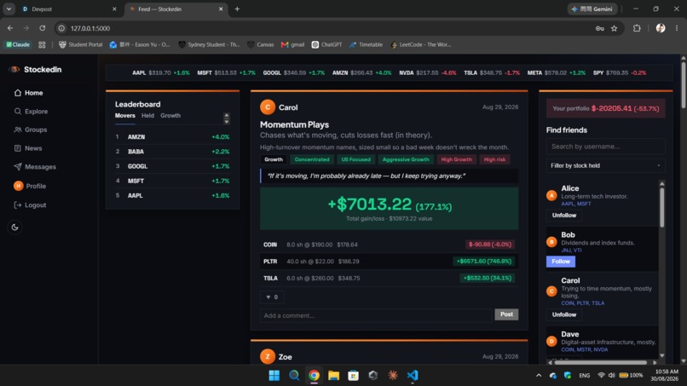Viewport: 687px width, 386px height.
Task: Log out via Logout link
Action: pyautogui.click(x=30, y=205)
